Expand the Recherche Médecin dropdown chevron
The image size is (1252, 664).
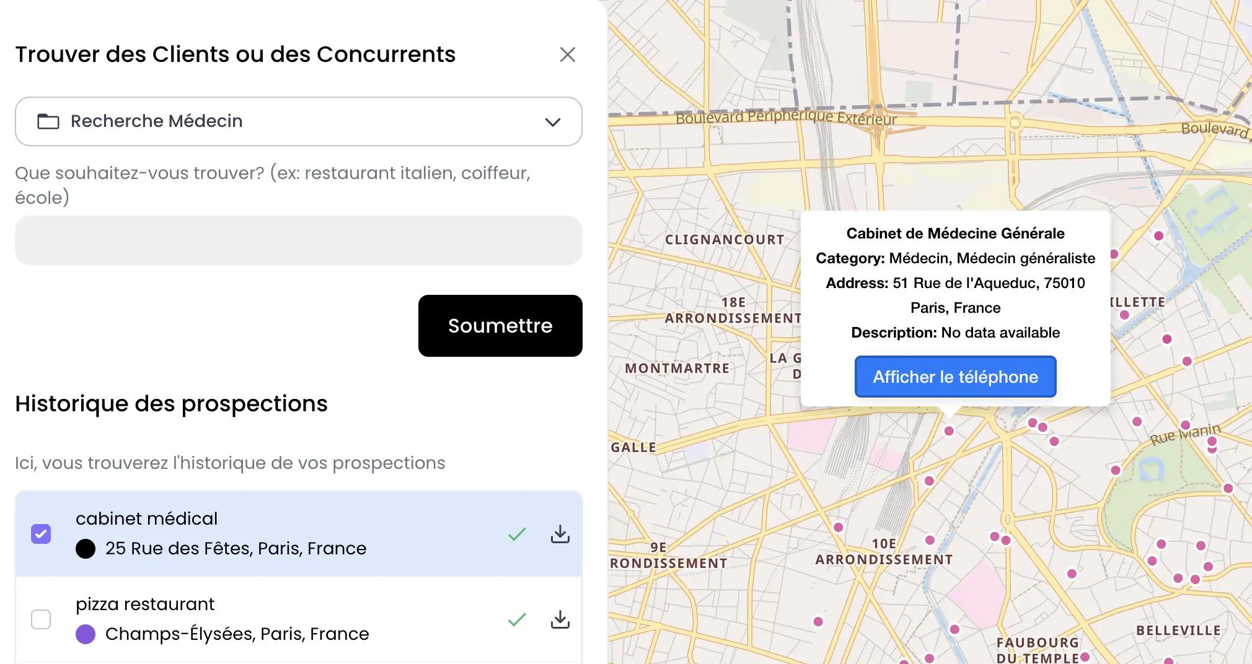coord(552,122)
